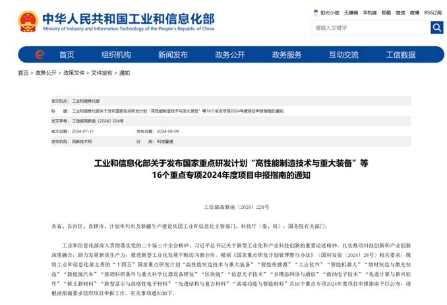Click the 通知 breadcrumb link

pyautogui.click(x=125, y=73)
